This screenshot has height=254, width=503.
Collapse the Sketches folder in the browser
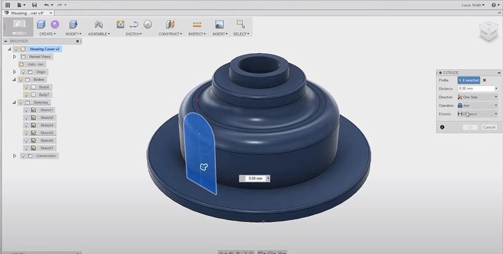9,102
